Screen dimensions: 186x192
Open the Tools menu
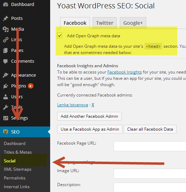pos(17,107)
